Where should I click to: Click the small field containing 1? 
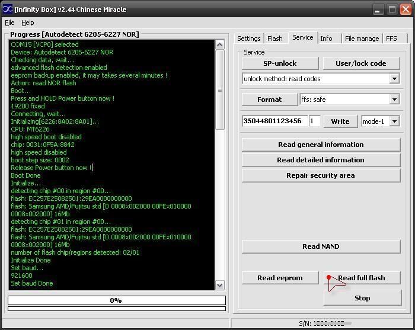[314, 121]
